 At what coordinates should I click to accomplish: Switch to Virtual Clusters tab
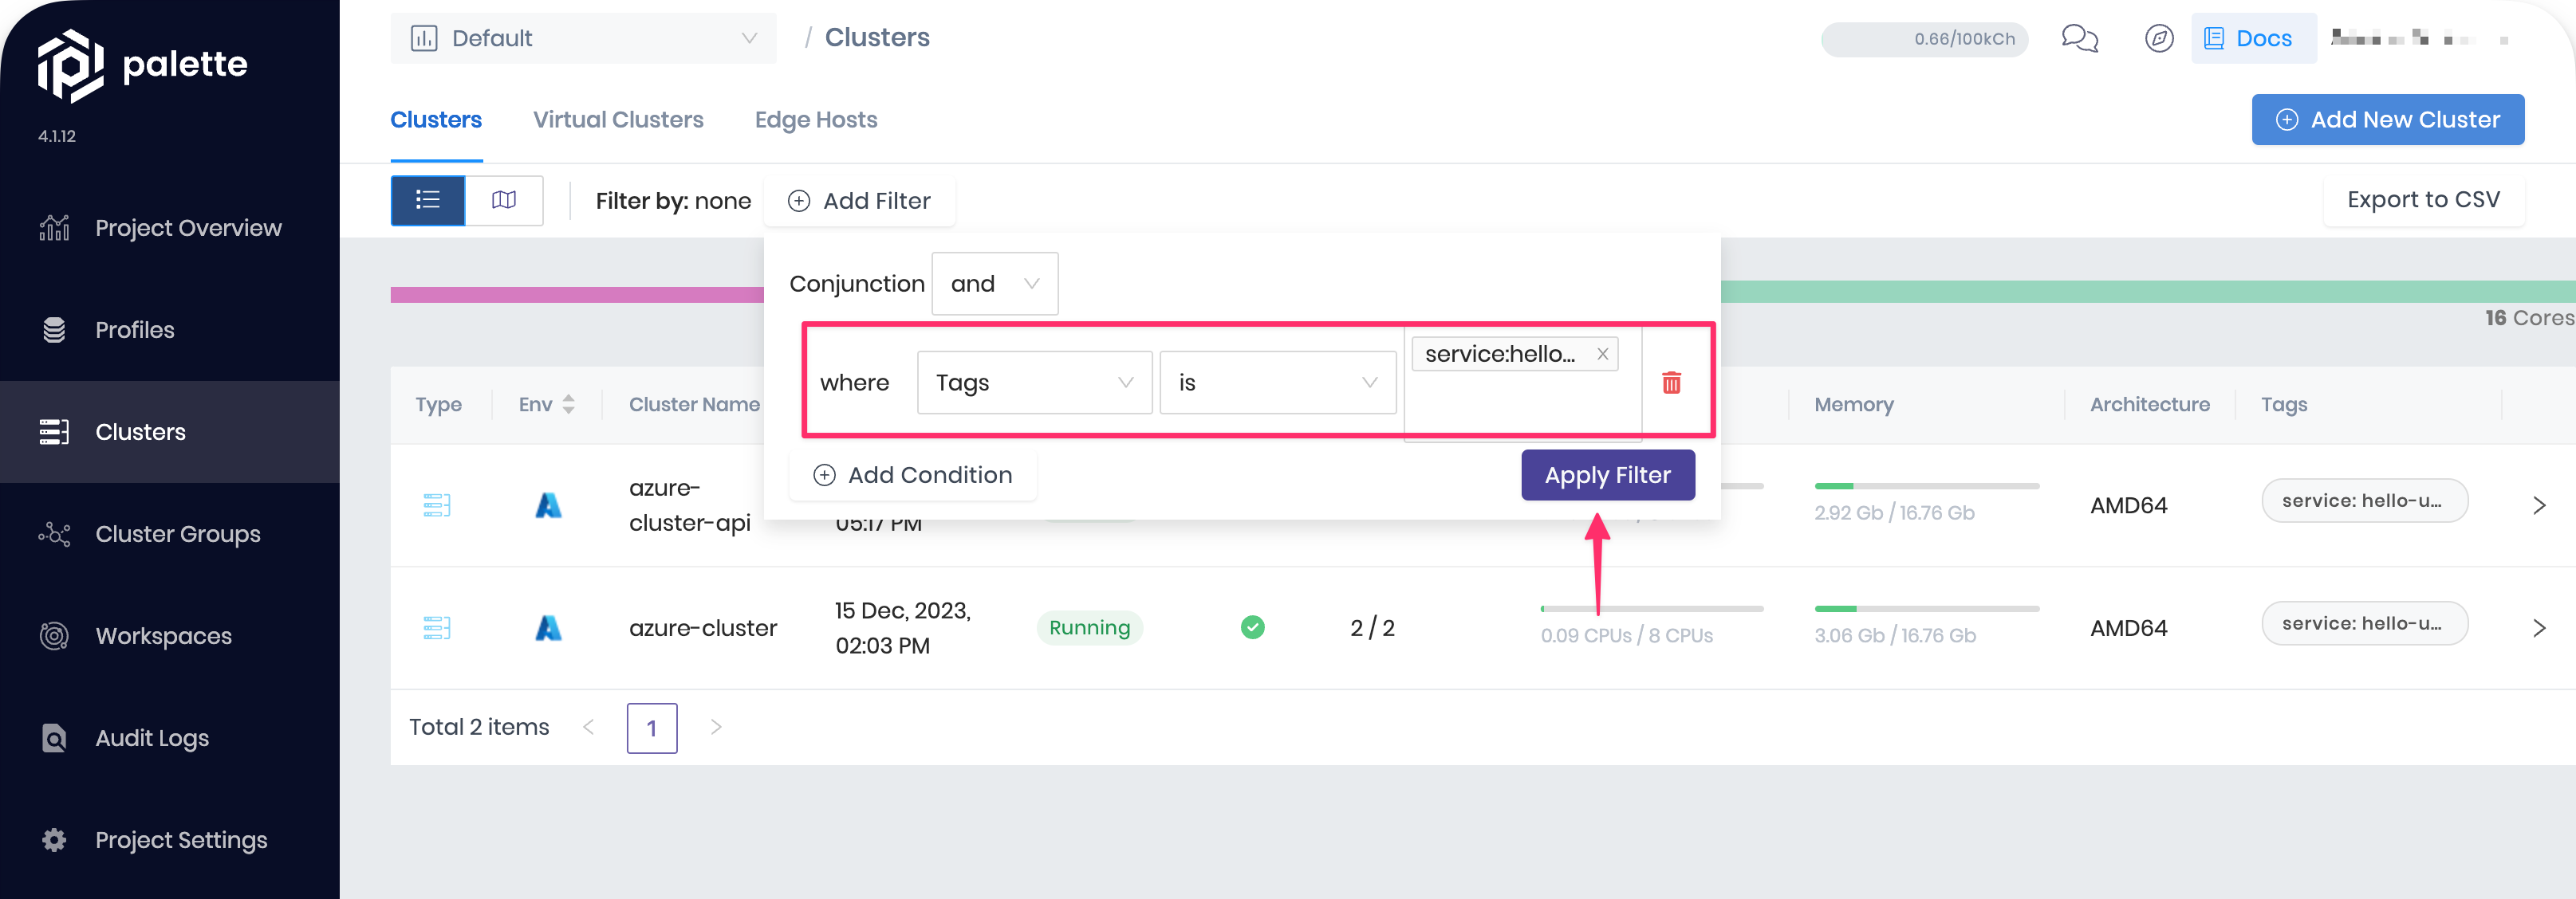pos(618,120)
